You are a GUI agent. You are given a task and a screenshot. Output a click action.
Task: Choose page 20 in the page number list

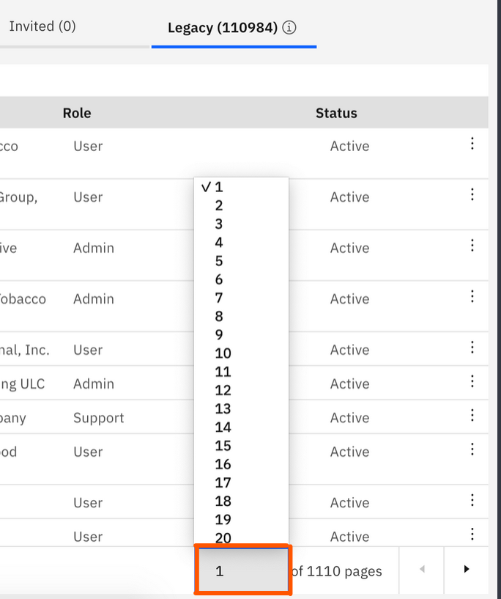pos(223,537)
